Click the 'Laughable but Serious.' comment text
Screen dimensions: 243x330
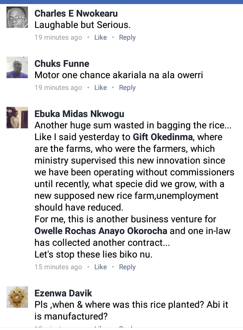pos(83,25)
